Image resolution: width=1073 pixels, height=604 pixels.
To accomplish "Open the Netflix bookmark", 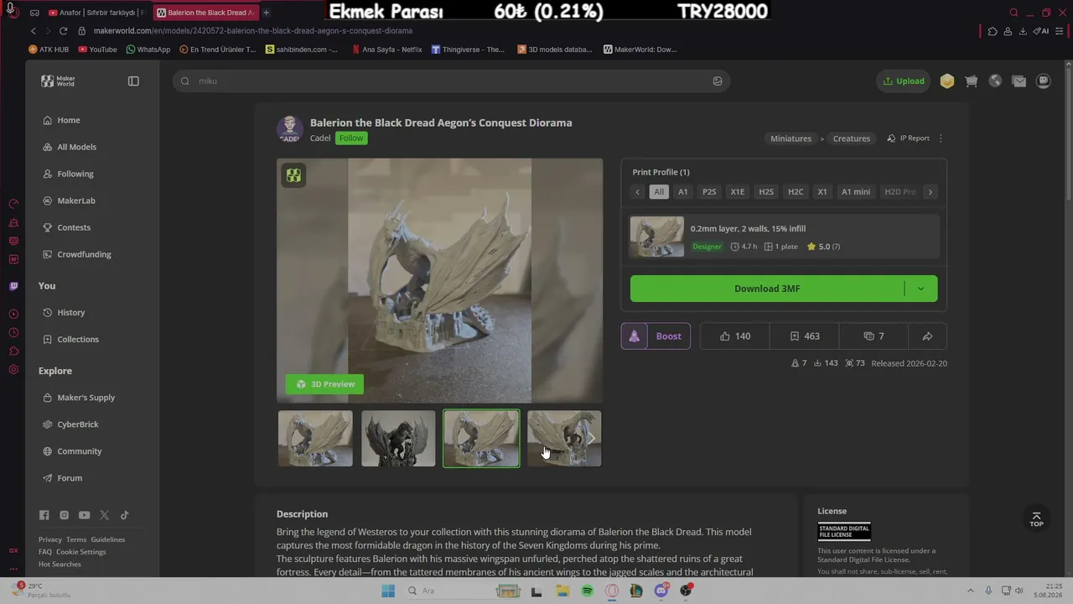I will [x=386, y=49].
